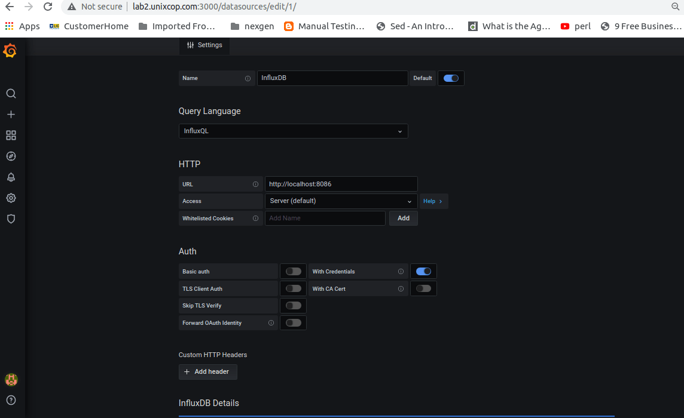Expand the Access Help section
The height and width of the screenshot is (418, 684).
433,201
